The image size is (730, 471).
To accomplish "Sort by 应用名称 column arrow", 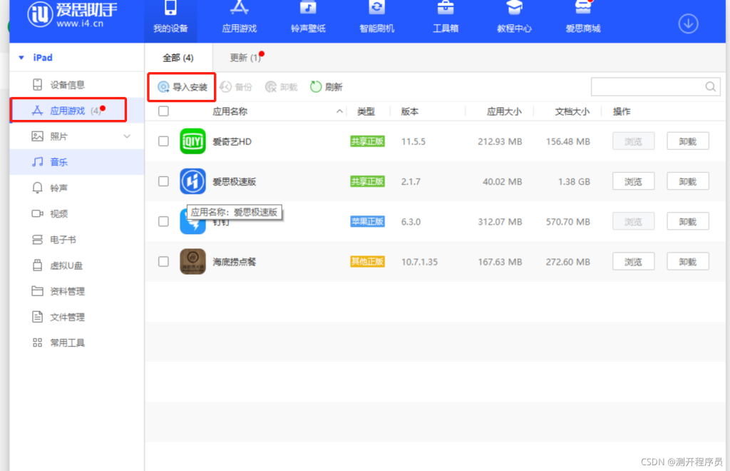I will pyautogui.click(x=339, y=111).
